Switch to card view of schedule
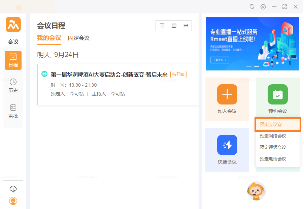This screenshot has height=209, width=304. (186, 26)
